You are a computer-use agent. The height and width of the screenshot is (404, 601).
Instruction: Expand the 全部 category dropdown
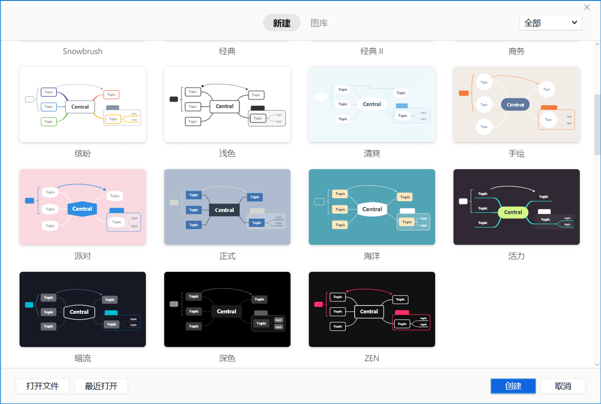coord(550,23)
